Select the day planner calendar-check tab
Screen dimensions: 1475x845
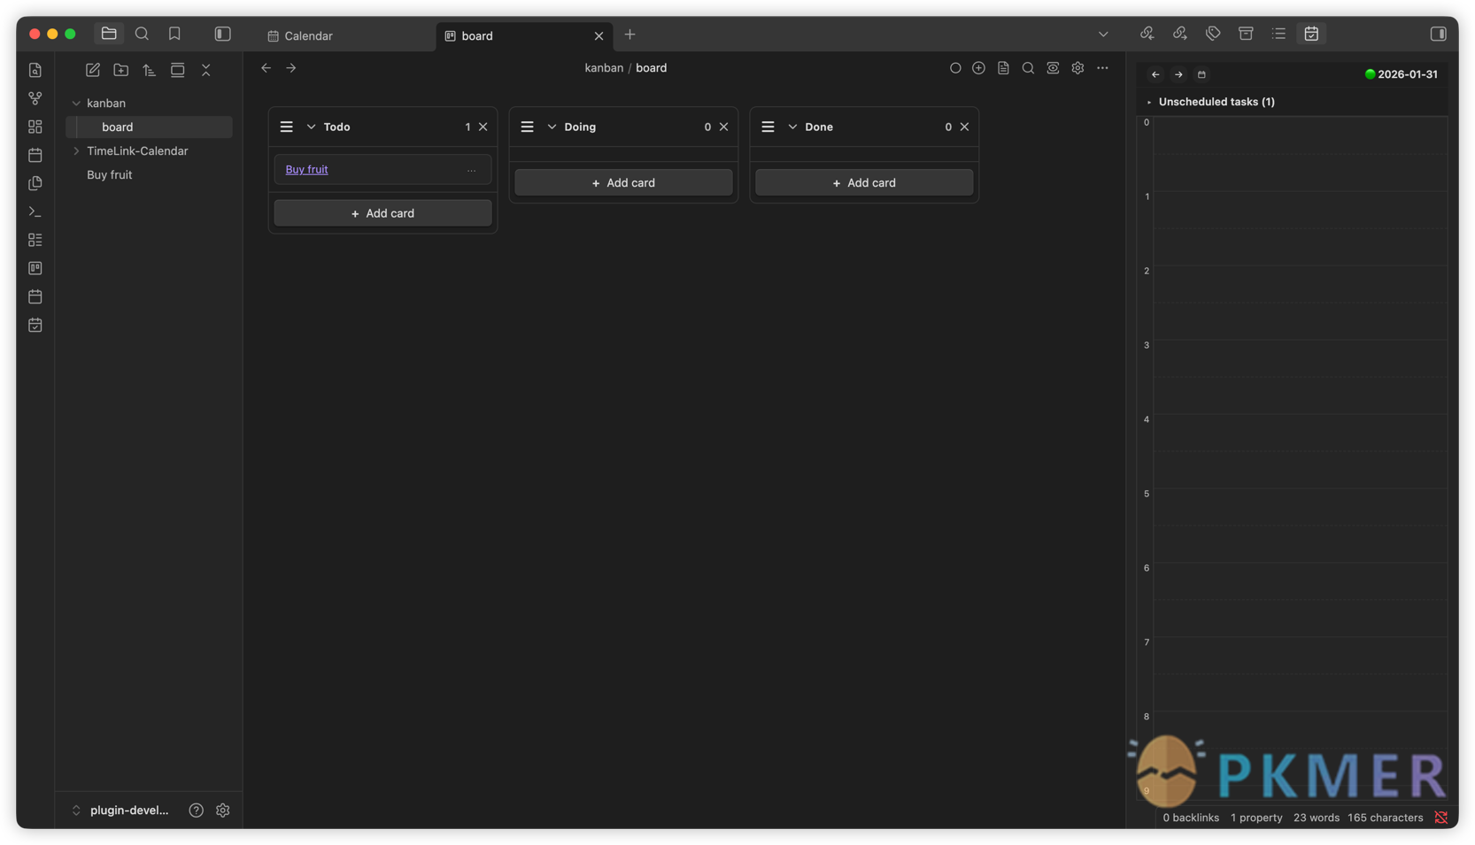[1311, 34]
